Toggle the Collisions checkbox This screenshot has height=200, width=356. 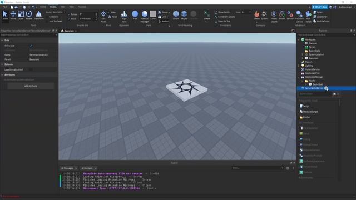point(47,17)
